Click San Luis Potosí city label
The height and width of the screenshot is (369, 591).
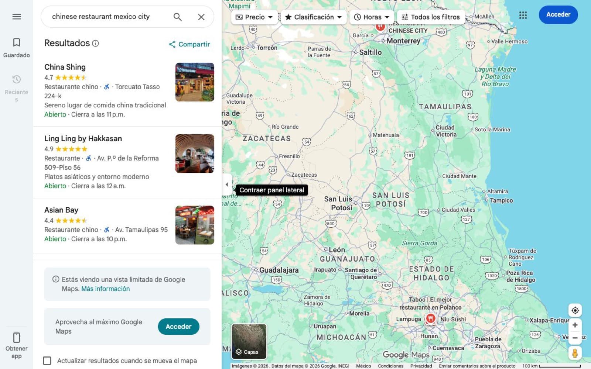pos(338,203)
